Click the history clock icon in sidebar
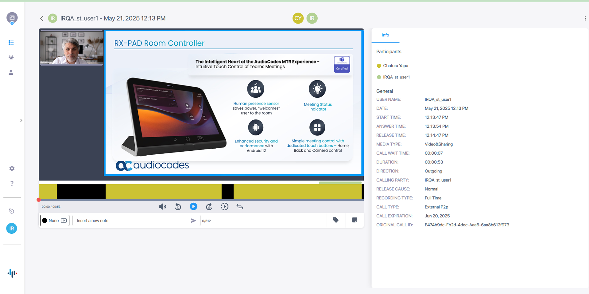 11,211
